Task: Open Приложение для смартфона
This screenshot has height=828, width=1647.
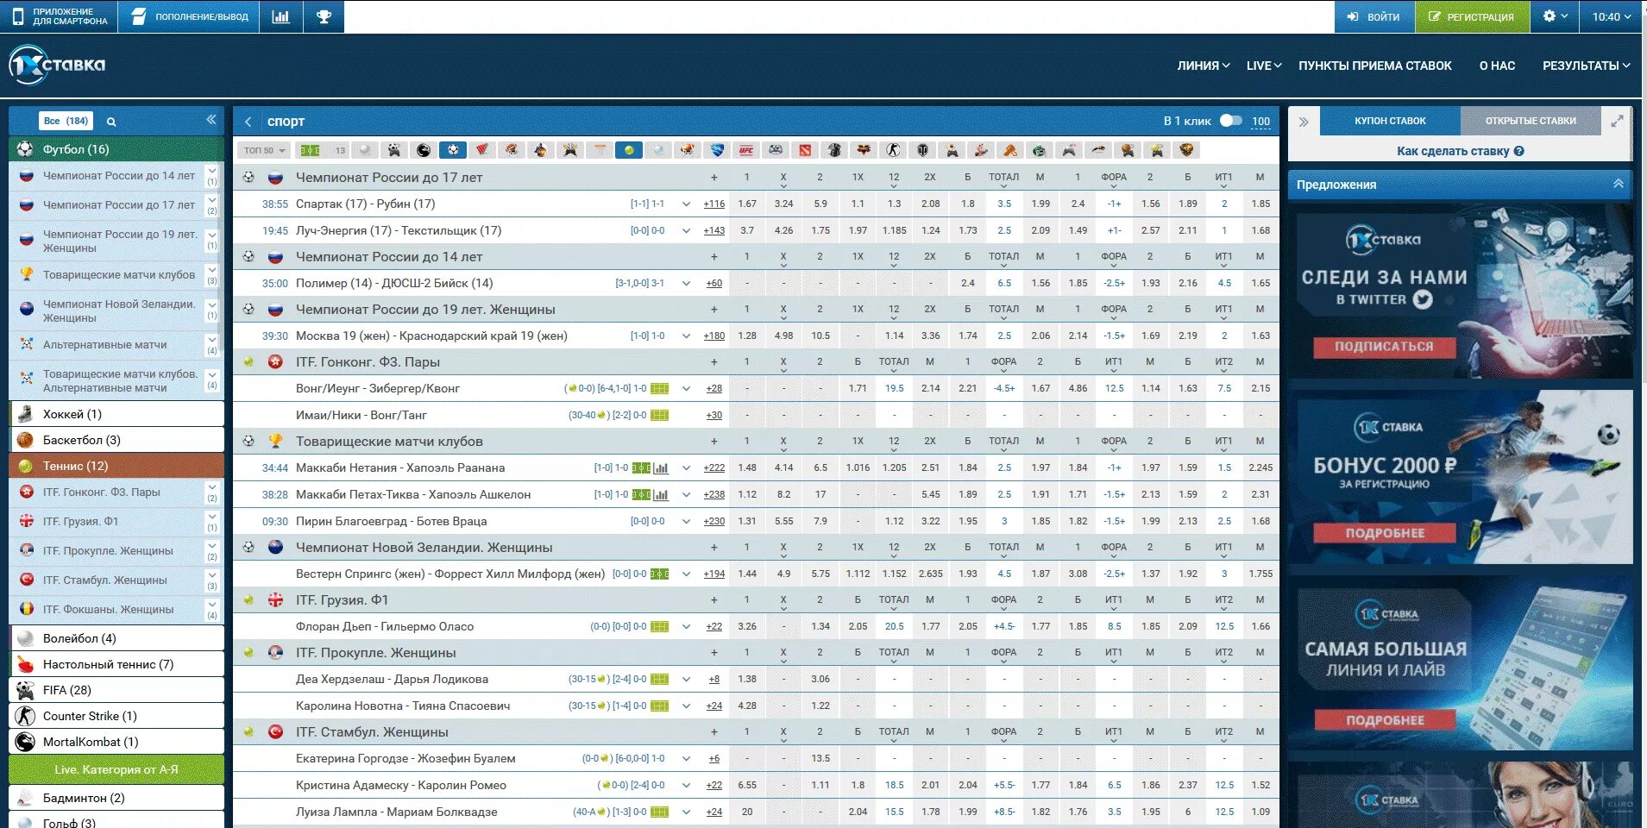Action: pos(59,16)
